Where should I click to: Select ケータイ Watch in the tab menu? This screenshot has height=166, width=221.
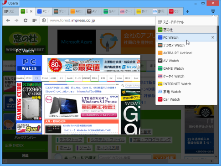pos(186,76)
